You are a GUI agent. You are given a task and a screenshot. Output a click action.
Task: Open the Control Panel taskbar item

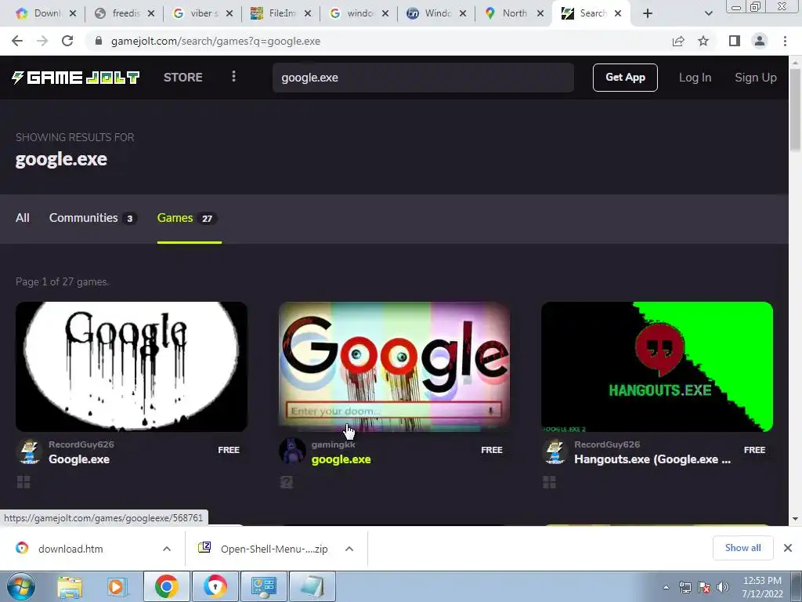[x=264, y=586]
